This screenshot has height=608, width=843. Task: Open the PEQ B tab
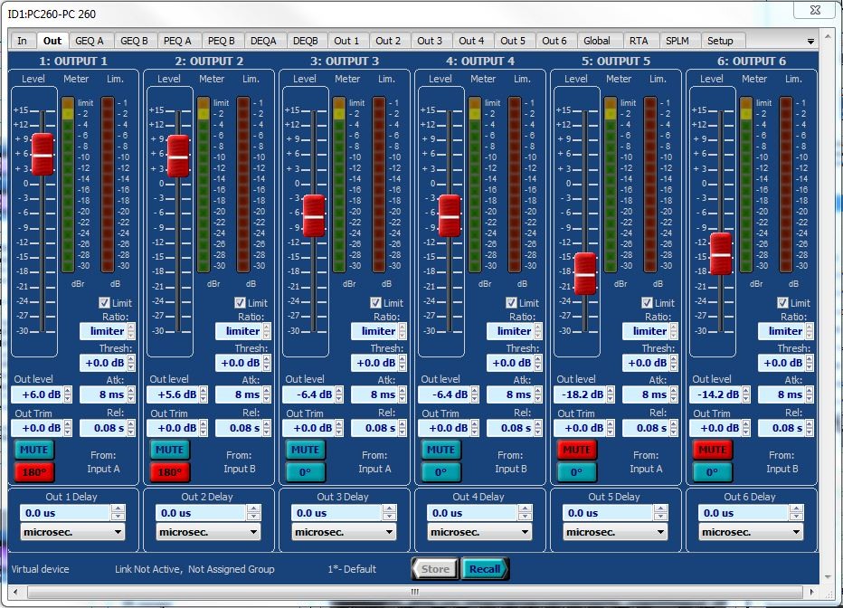(x=221, y=41)
